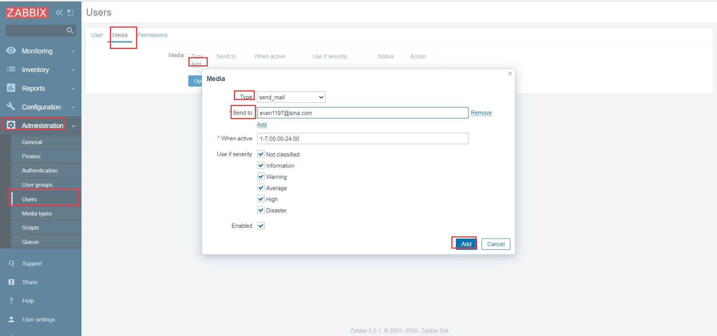Uncheck Disaster severity

pyautogui.click(x=261, y=210)
